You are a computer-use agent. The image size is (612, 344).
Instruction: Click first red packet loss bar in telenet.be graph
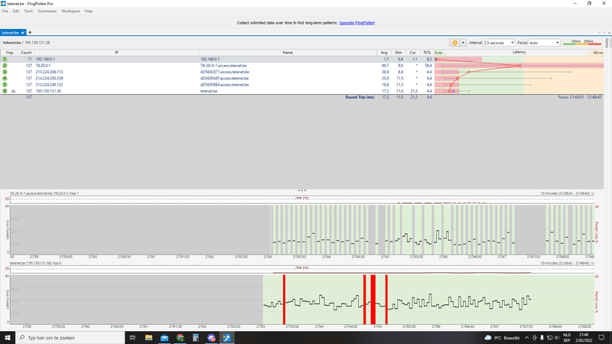[x=284, y=300]
